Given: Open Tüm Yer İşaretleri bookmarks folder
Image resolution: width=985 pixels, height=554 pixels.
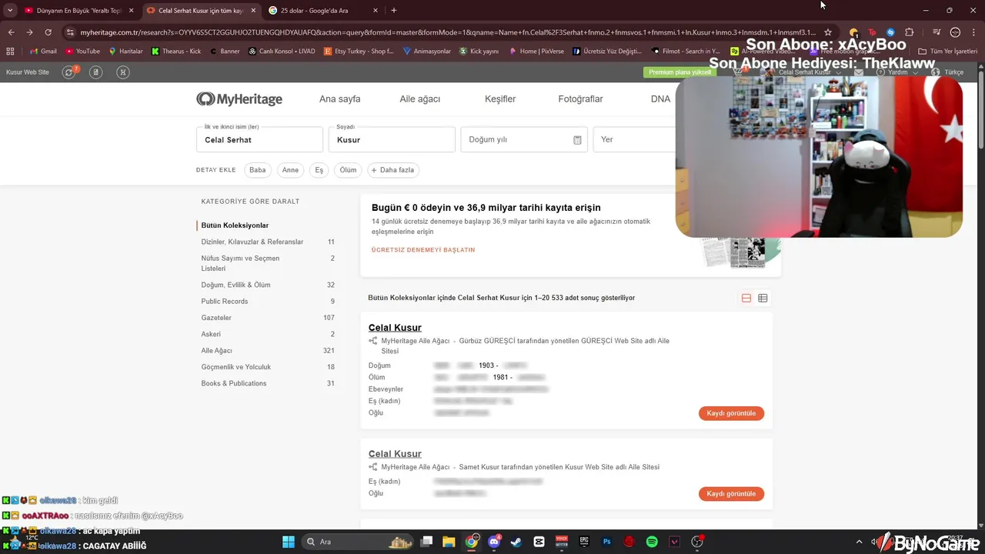Looking at the screenshot, I should [949, 51].
